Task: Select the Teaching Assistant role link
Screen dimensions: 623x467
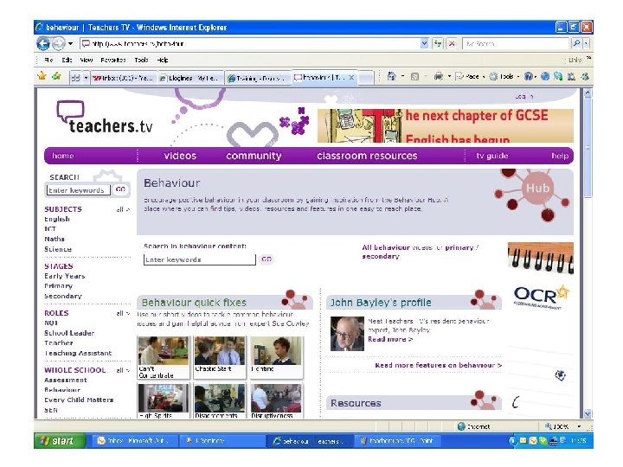Action: 78,353
